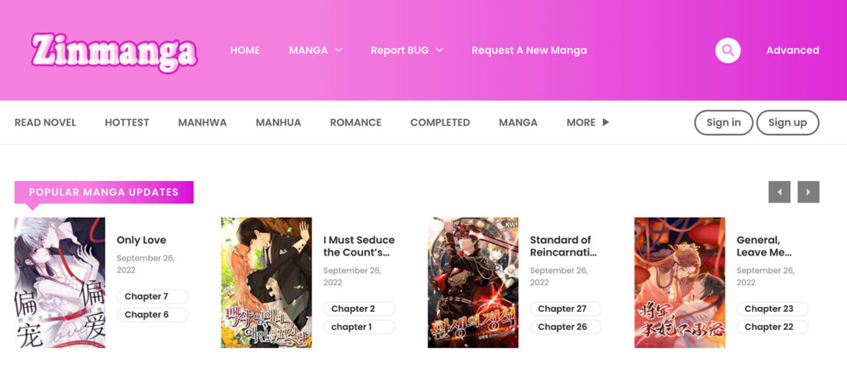
Task: Select the MANHWA category tab
Action: pos(203,122)
